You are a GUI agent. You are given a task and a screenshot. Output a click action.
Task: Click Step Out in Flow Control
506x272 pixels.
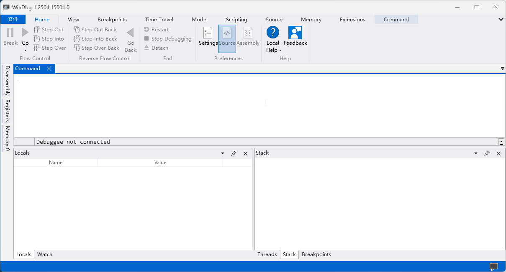[x=48, y=30]
